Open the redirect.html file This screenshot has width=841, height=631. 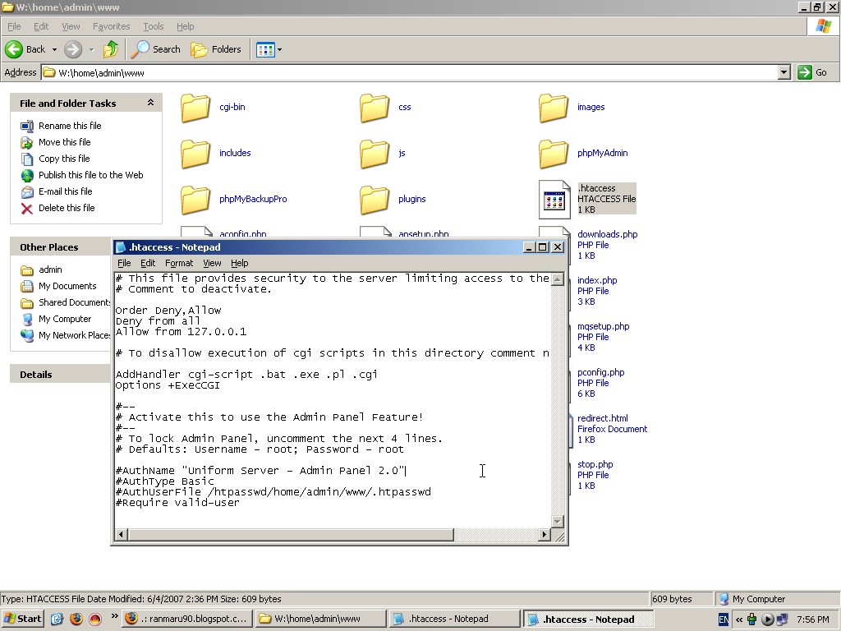click(602, 418)
